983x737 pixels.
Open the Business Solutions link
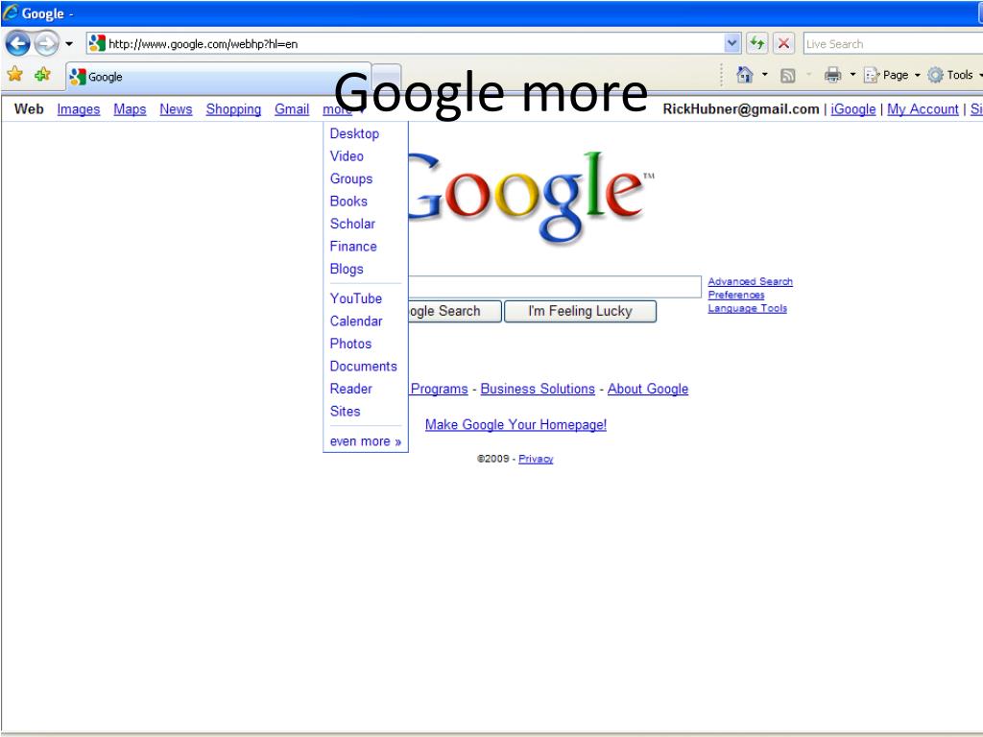point(538,389)
